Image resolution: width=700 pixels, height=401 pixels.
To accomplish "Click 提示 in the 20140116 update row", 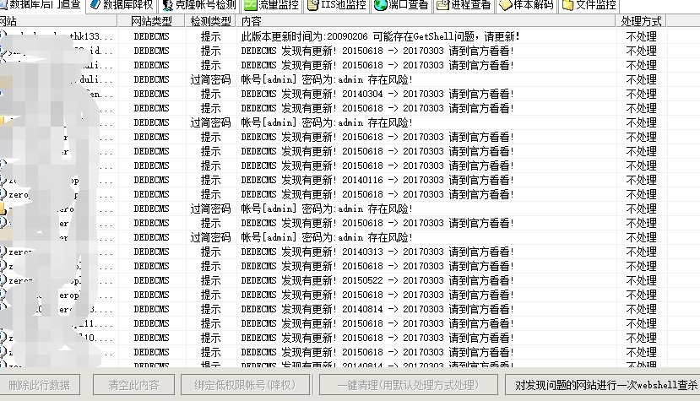I will click(211, 180).
